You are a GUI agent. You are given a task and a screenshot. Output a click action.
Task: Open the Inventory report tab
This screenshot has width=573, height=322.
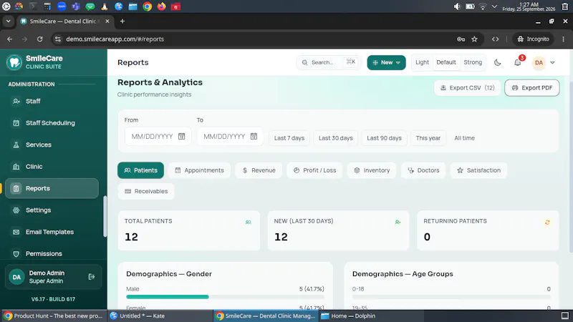[x=372, y=170]
